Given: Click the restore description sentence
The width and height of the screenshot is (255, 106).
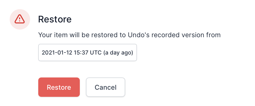Looking at the screenshot, I should click(x=129, y=35).
